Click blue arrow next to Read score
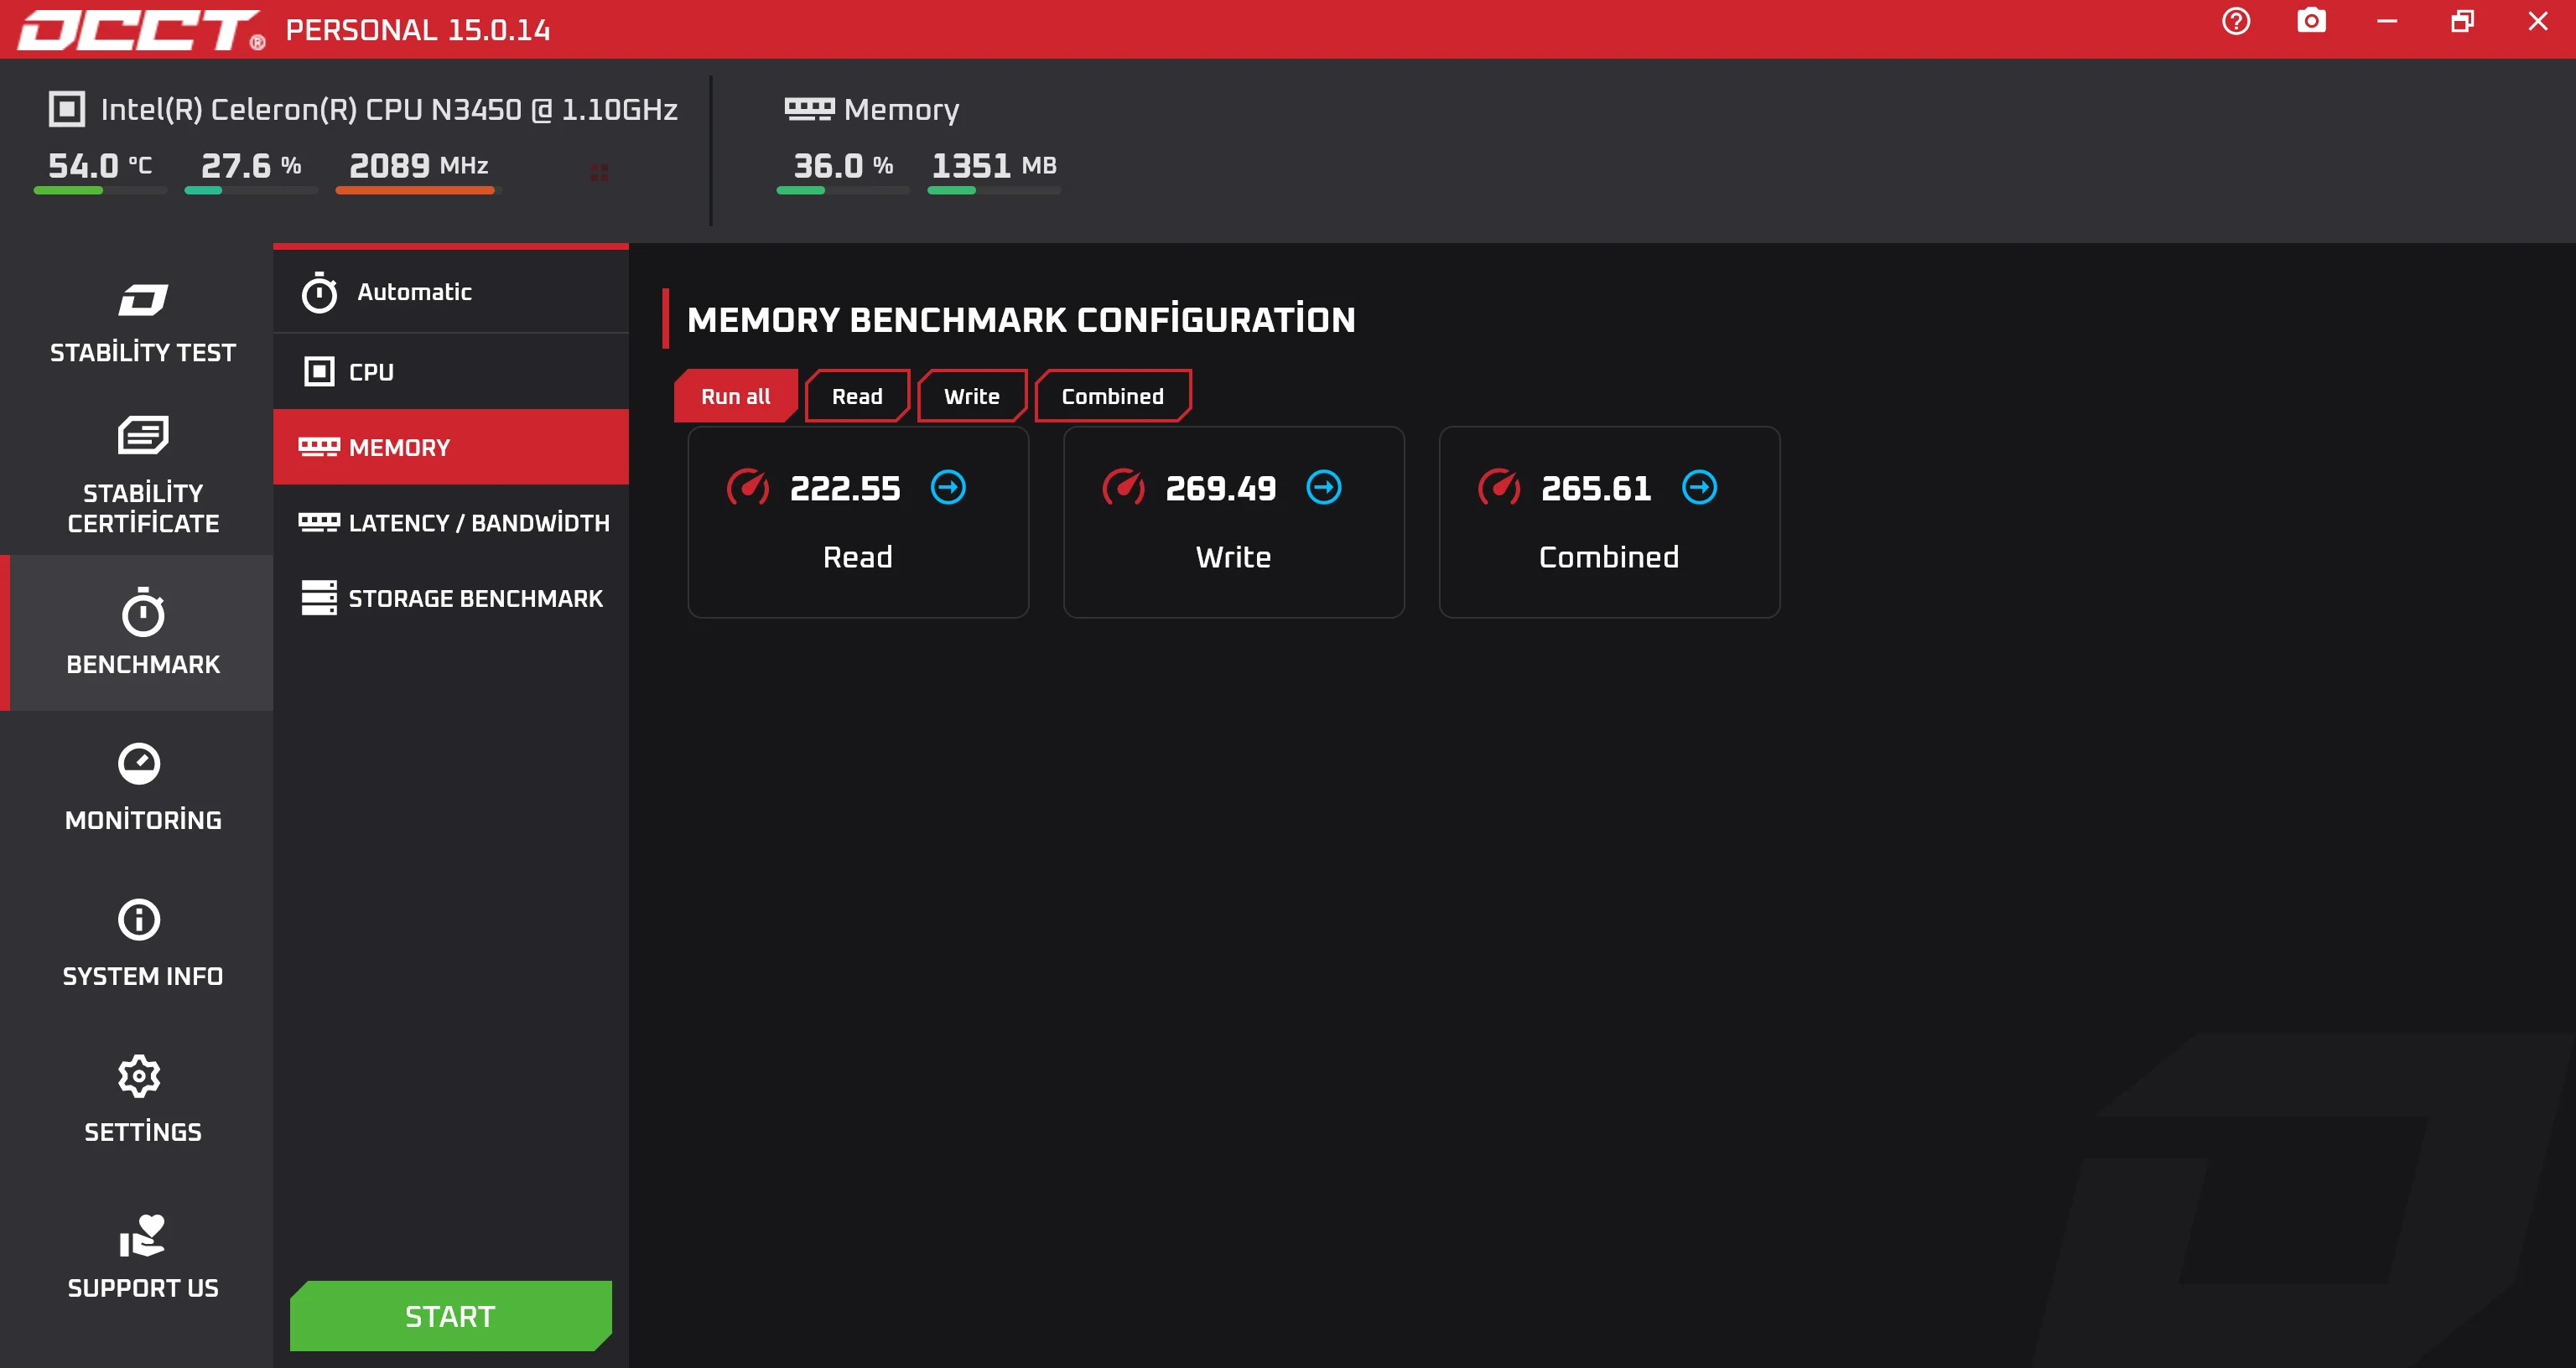Image resolution: width=2576 pixels, height=1368 pixels. [948, 488]
